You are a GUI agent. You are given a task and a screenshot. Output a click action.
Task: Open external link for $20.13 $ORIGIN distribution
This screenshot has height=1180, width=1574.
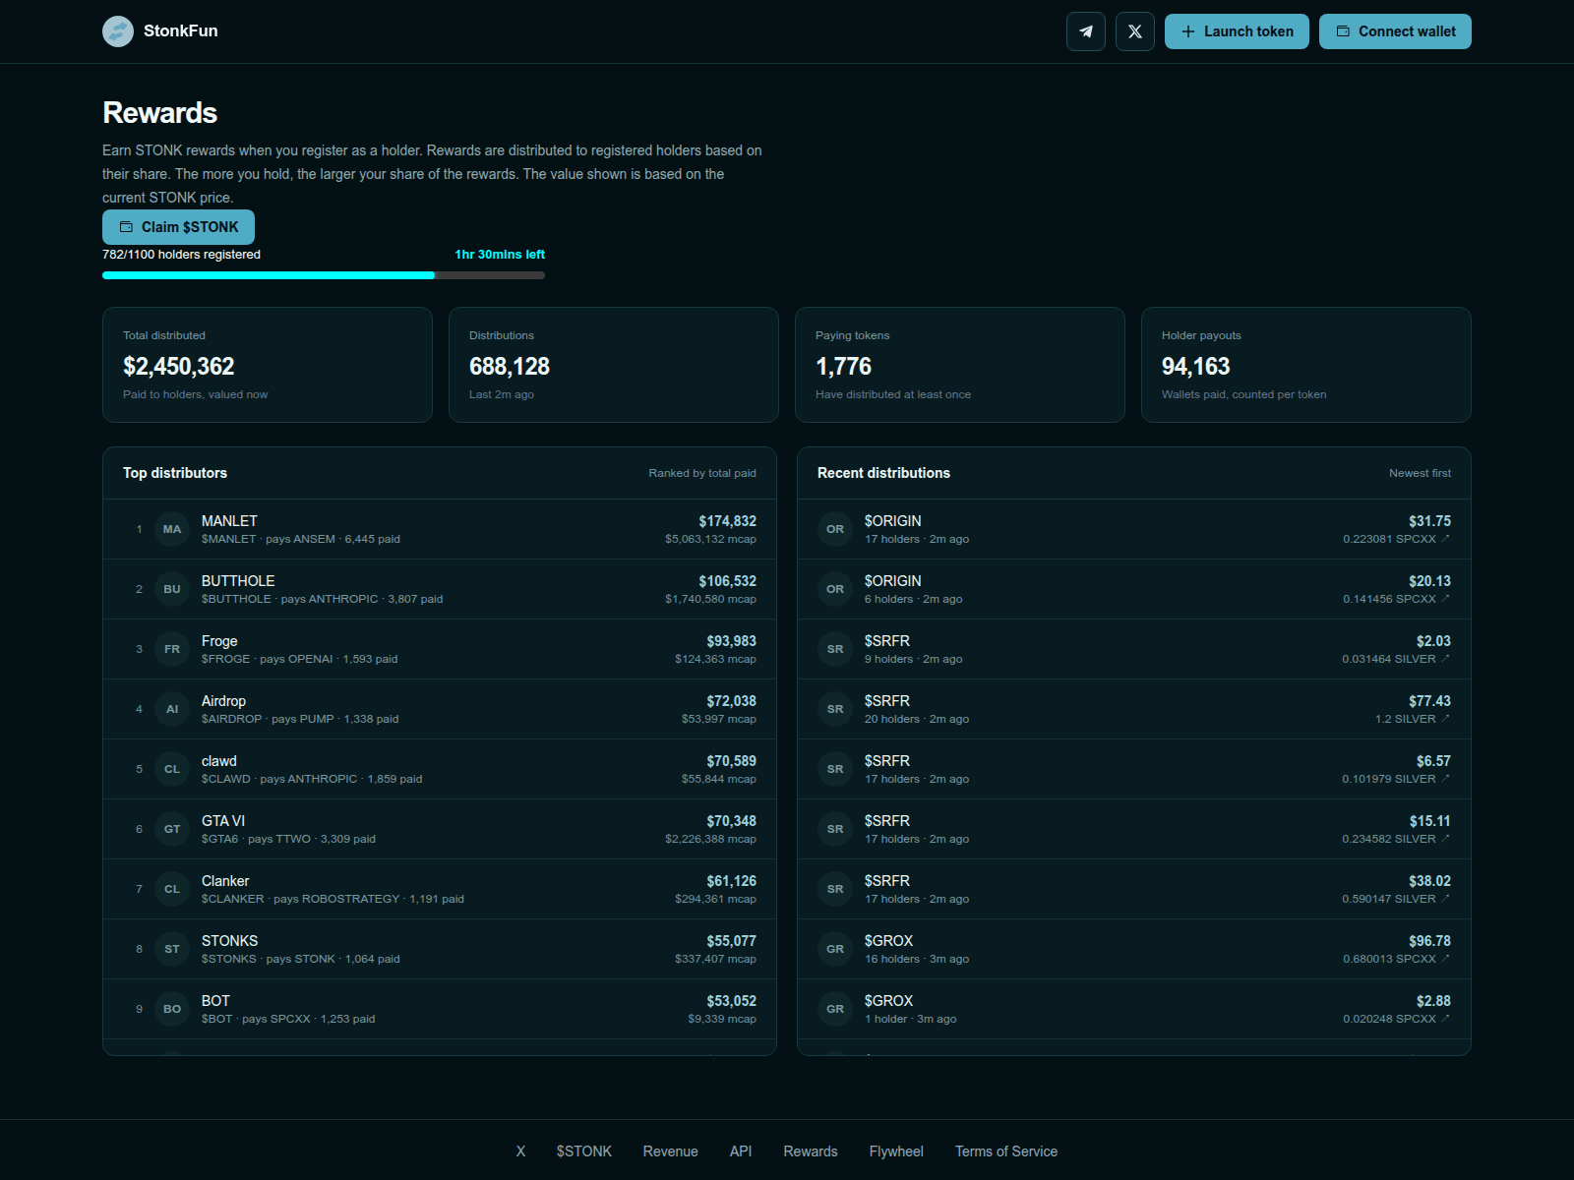(1445, 599)
